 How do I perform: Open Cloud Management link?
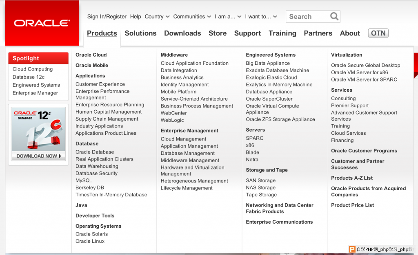[x=183, y=139]
